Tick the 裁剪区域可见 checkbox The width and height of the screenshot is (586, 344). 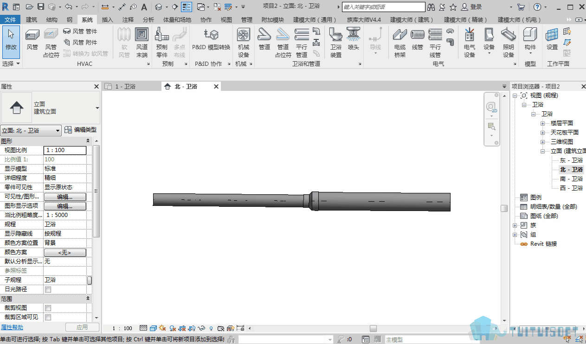[48, 317]
